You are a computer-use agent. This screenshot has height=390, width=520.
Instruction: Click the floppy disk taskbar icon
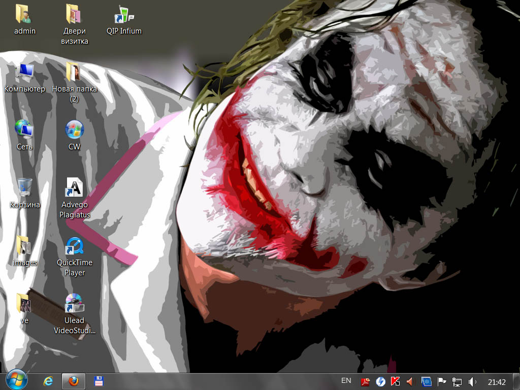tap(99, 381)
